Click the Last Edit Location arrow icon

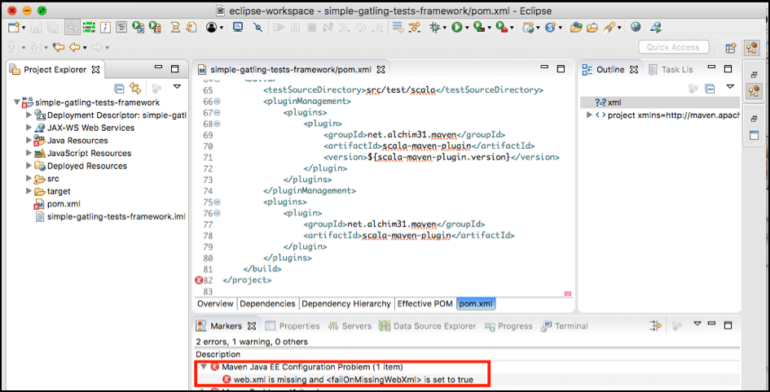coord(59,47)
